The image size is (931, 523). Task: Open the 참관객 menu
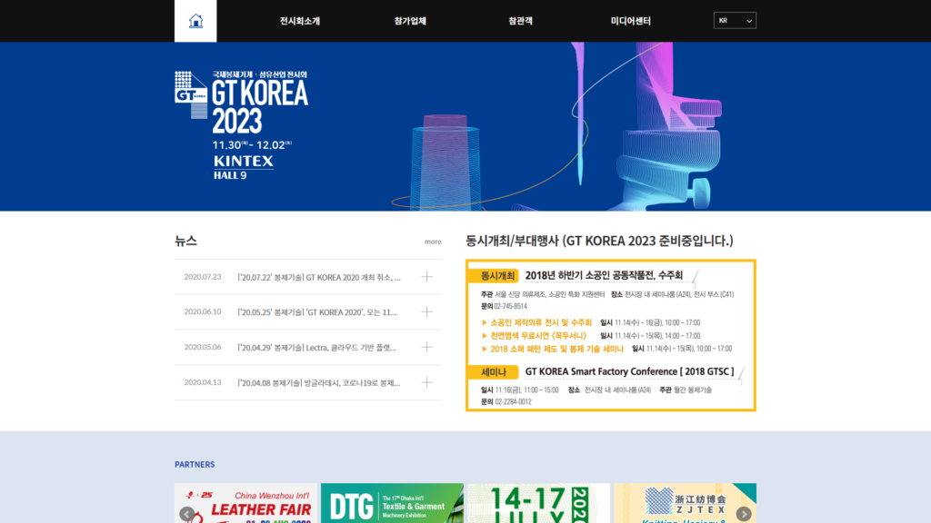520,21
